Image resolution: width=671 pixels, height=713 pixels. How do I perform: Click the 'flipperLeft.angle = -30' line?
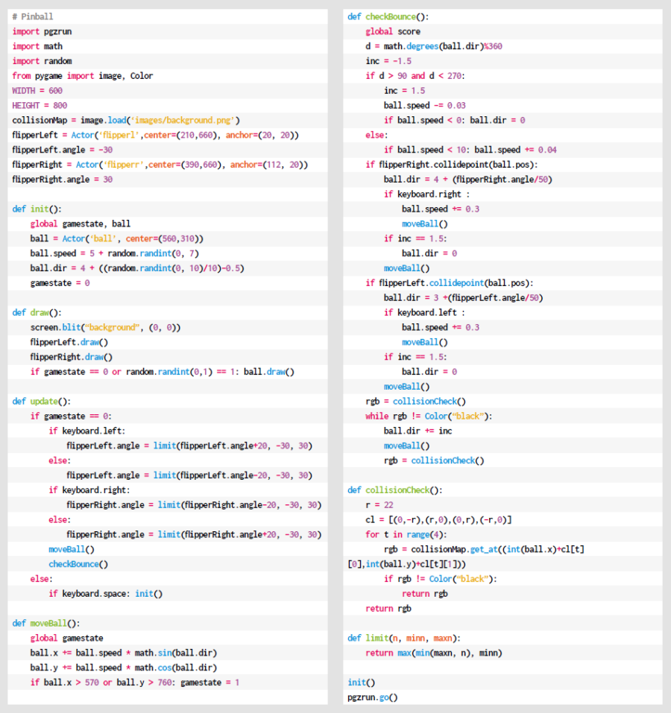(x=62, y=150)
